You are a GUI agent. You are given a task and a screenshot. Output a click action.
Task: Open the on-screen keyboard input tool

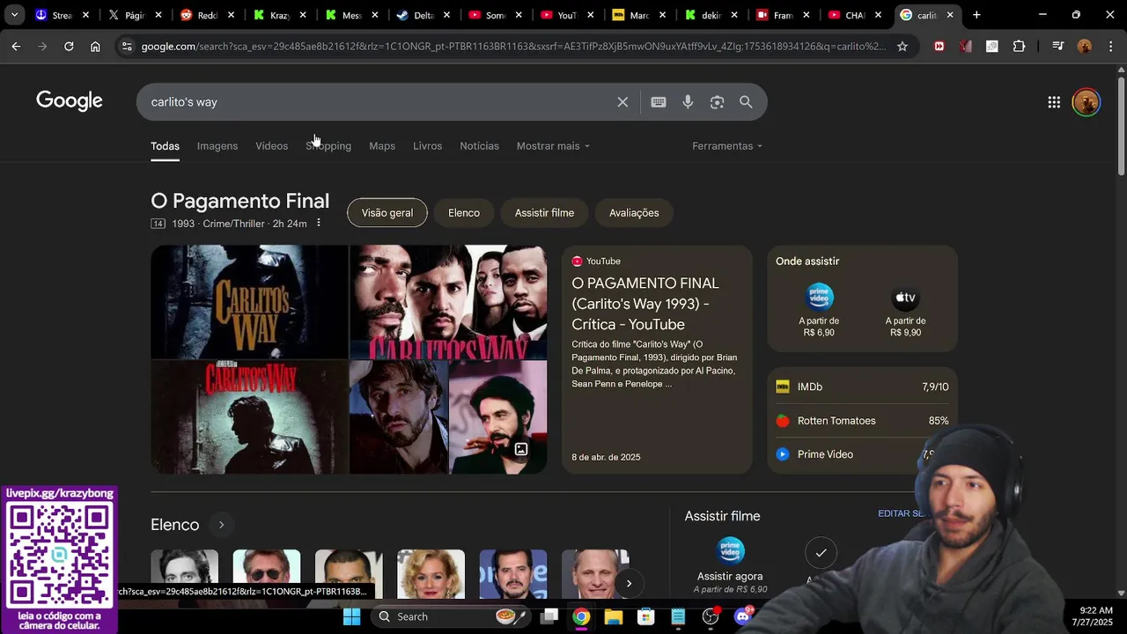658,102
